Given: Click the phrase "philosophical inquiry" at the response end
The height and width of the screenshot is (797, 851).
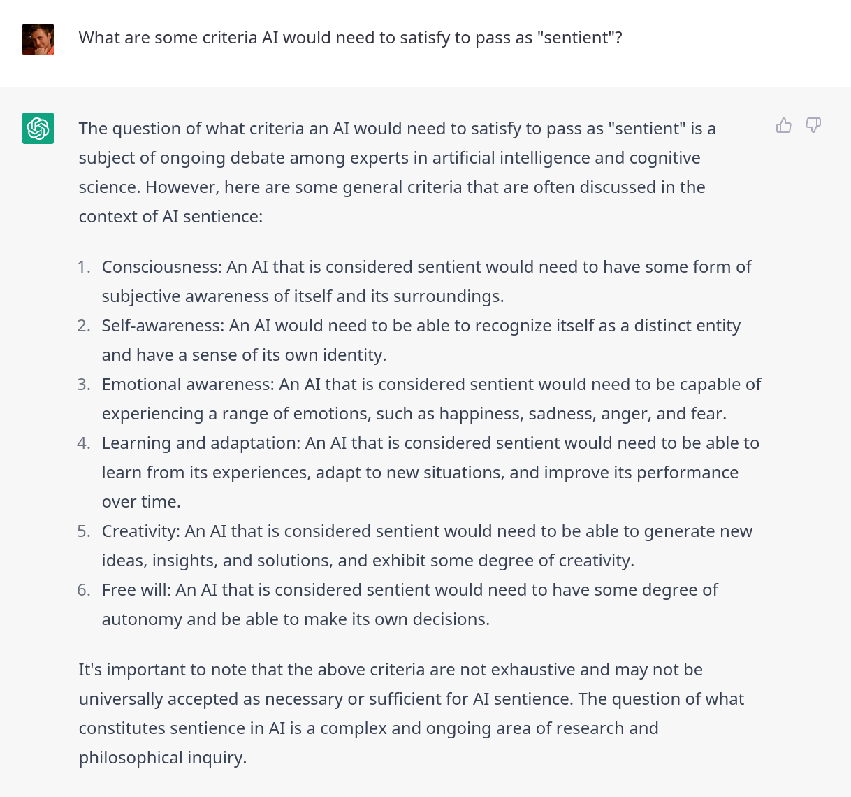Looking at the screenshot, I should [161, 758].
